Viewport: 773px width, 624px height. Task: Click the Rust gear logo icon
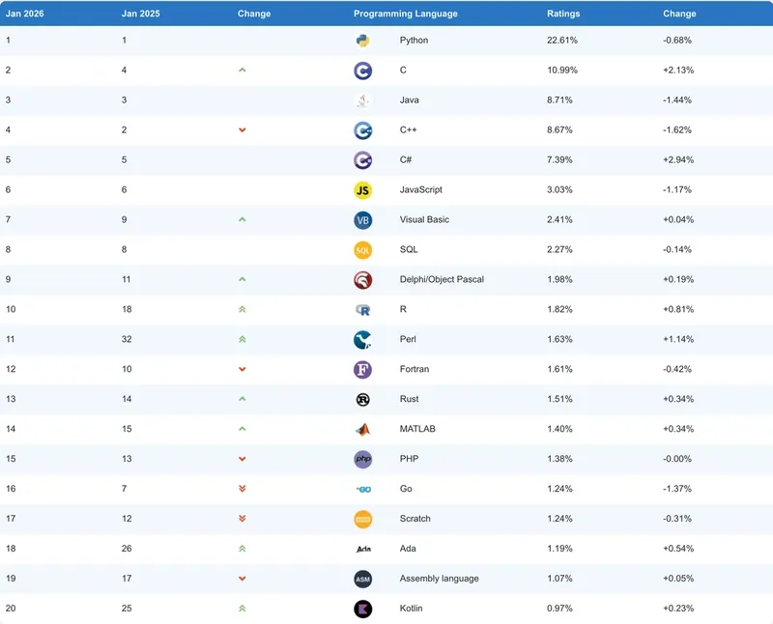(362, 400)
